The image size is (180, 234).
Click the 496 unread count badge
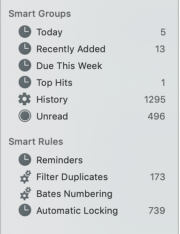(x=157, y=116)
